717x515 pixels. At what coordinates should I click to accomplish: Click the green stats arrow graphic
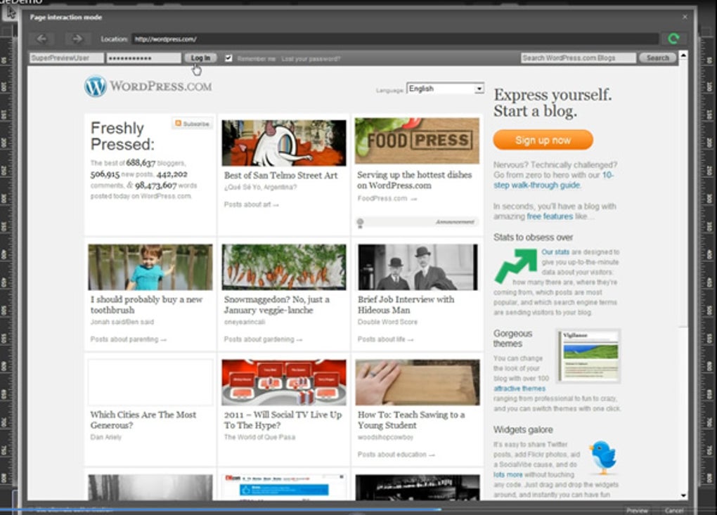[516, 265]
